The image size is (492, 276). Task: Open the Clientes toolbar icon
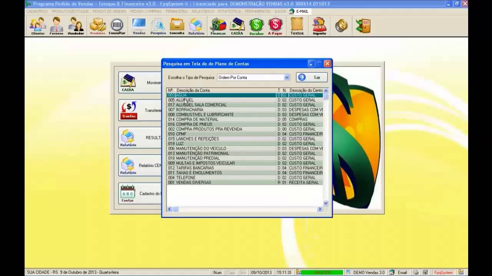click(x=38, y=26)
